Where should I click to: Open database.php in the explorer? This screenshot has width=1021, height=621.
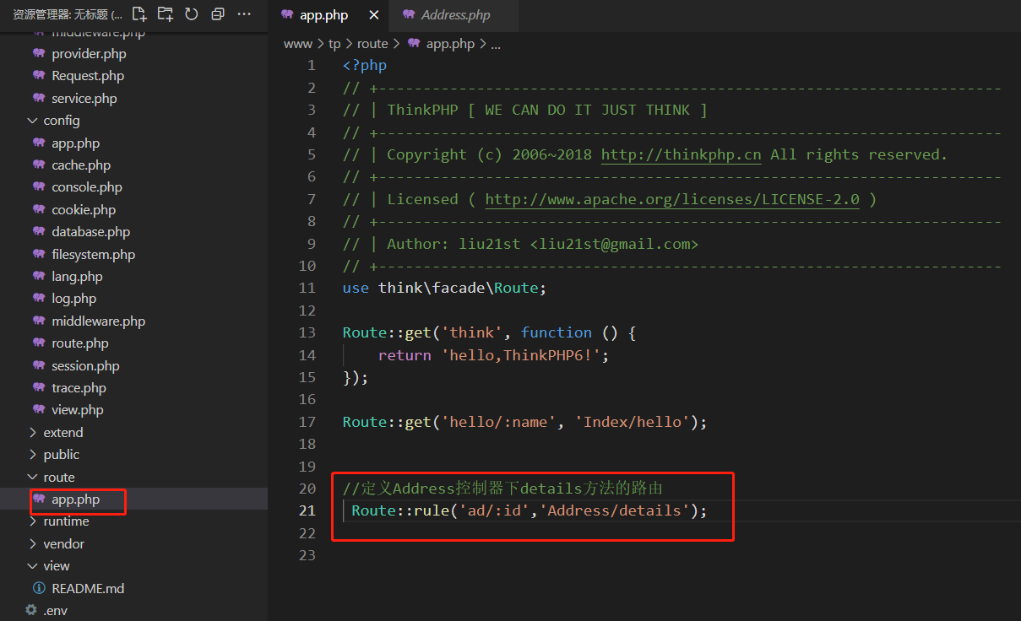click(90, 232)
